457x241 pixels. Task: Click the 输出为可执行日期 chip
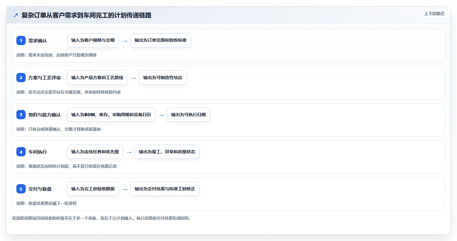point(188,115)
